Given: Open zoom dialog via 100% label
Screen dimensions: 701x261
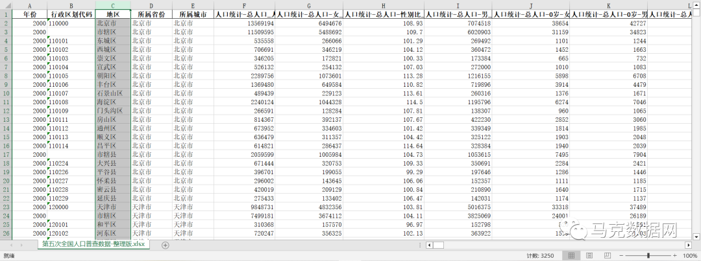Looking at the screenshot, I should 690,255.
